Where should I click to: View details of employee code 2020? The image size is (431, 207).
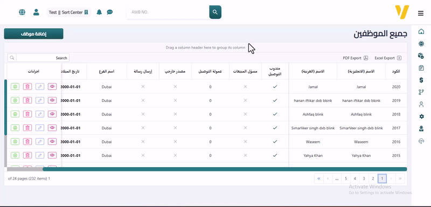point(52,87)
